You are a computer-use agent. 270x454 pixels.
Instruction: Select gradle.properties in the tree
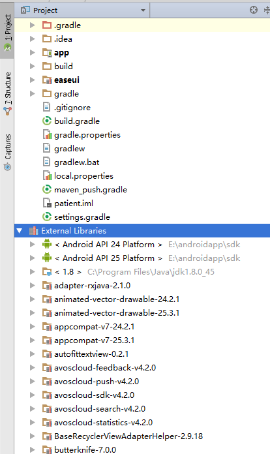pyautogui.click(x=87, y=135)
